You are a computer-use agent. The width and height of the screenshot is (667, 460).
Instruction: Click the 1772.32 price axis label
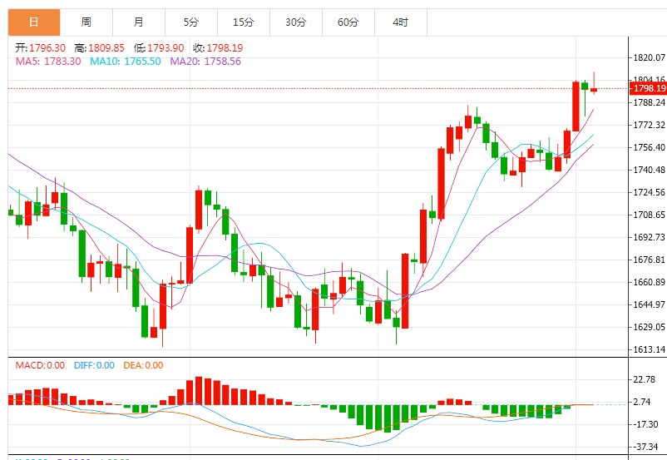(650, 125)
